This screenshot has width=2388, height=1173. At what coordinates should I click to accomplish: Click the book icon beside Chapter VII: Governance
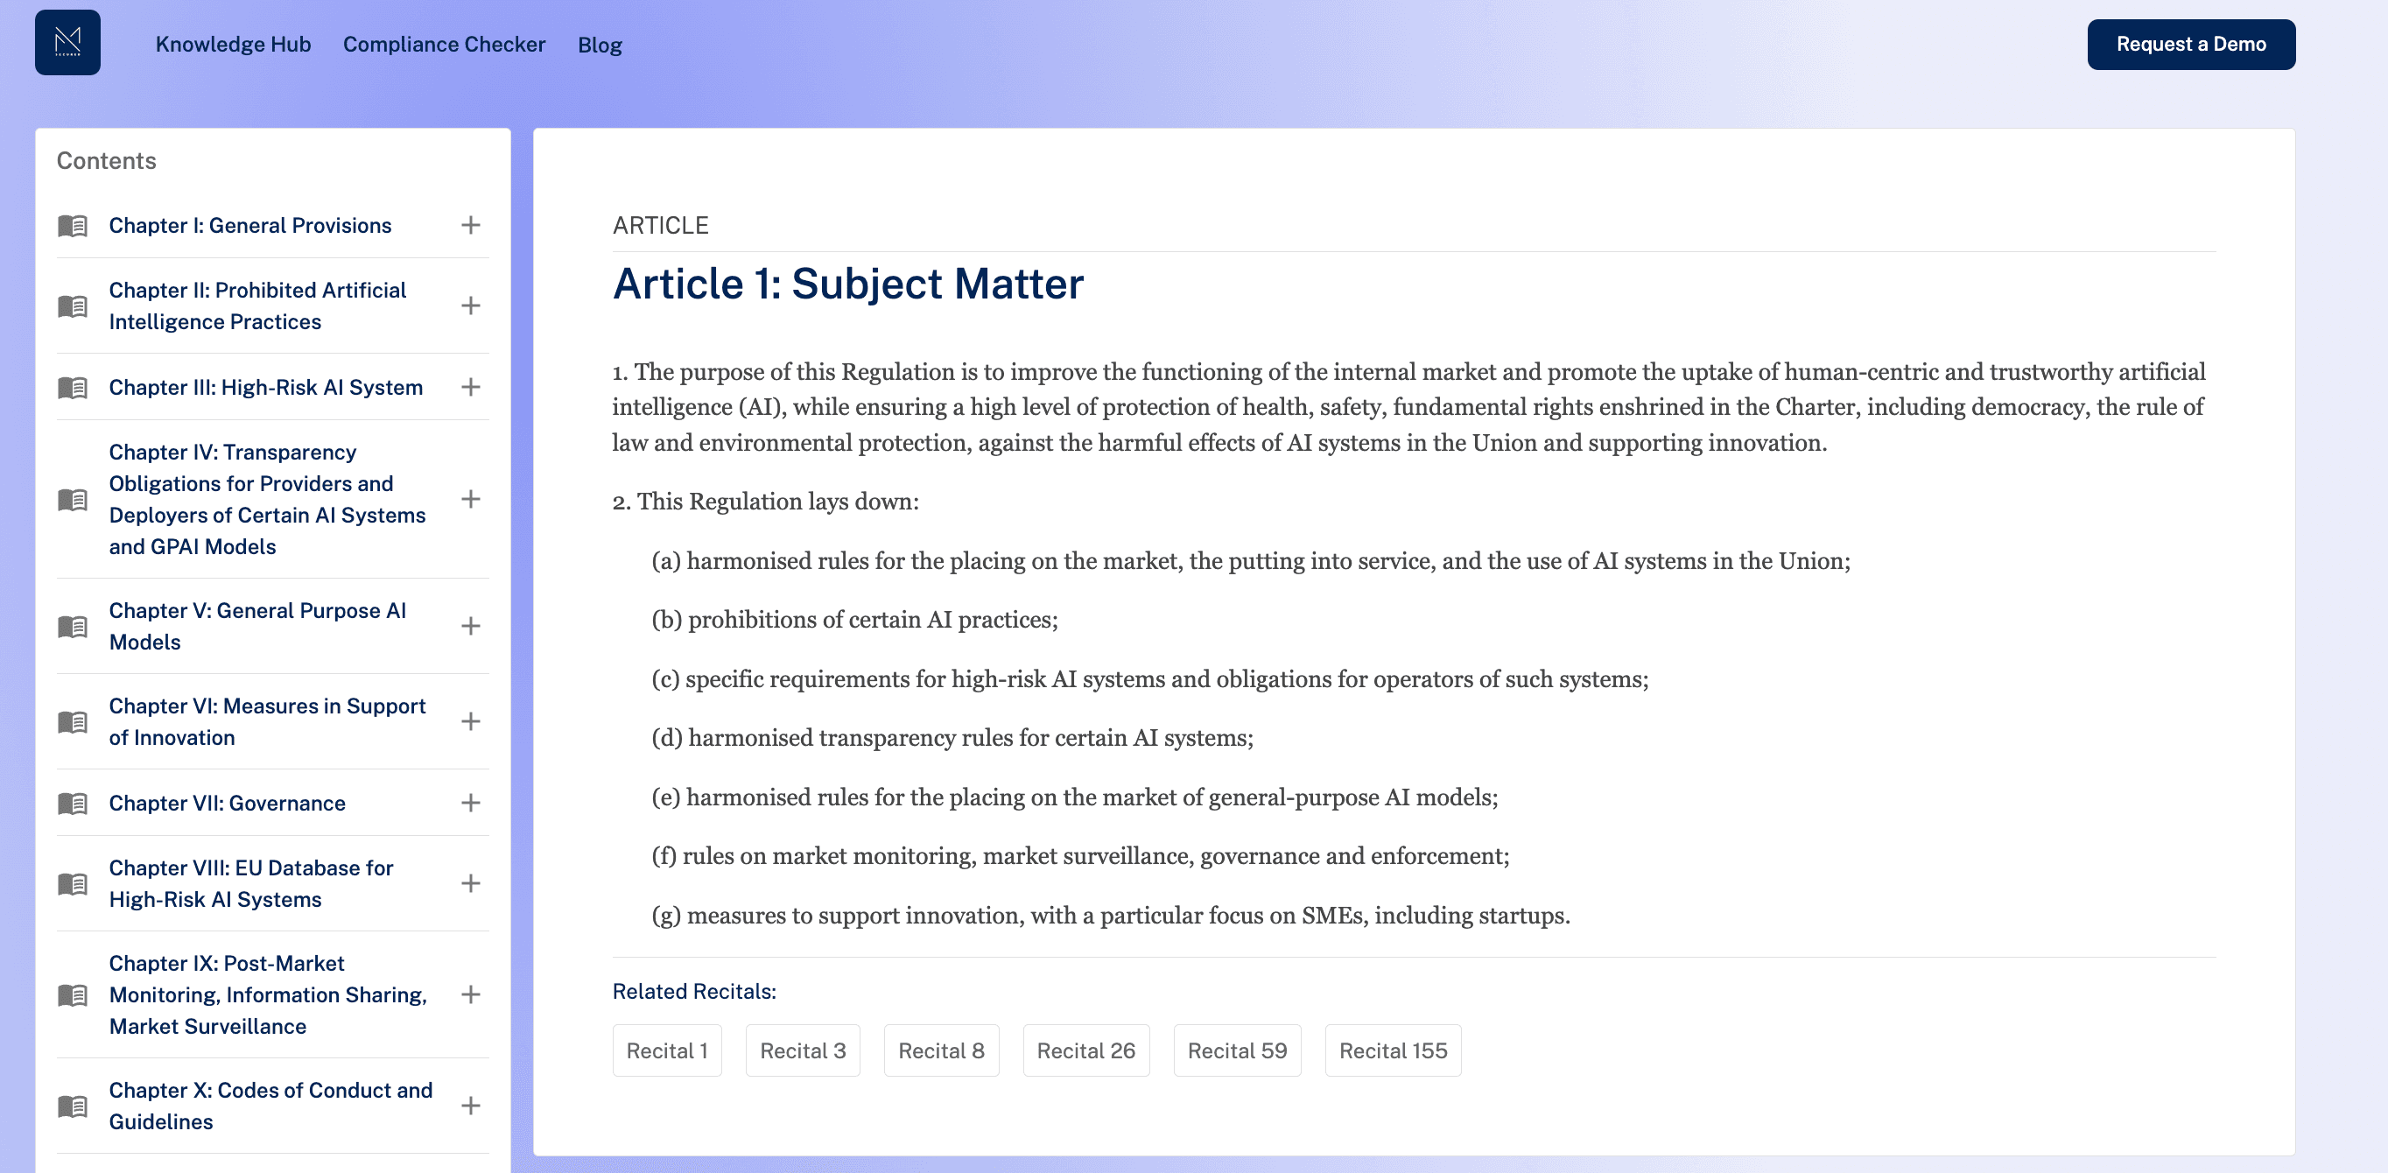pyautogui.click(x=74, y=803)
